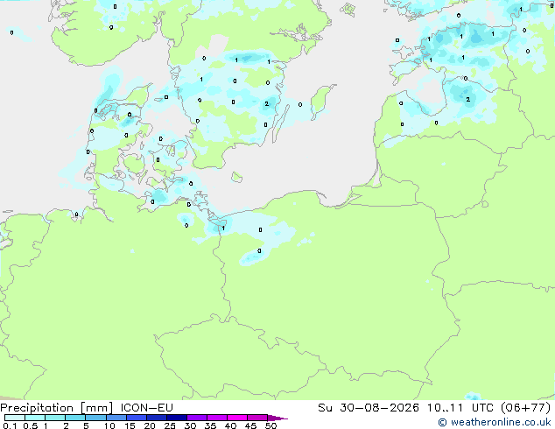
Task: Select the 20–25 mm dark blue swatch
Action: (157, 418)
